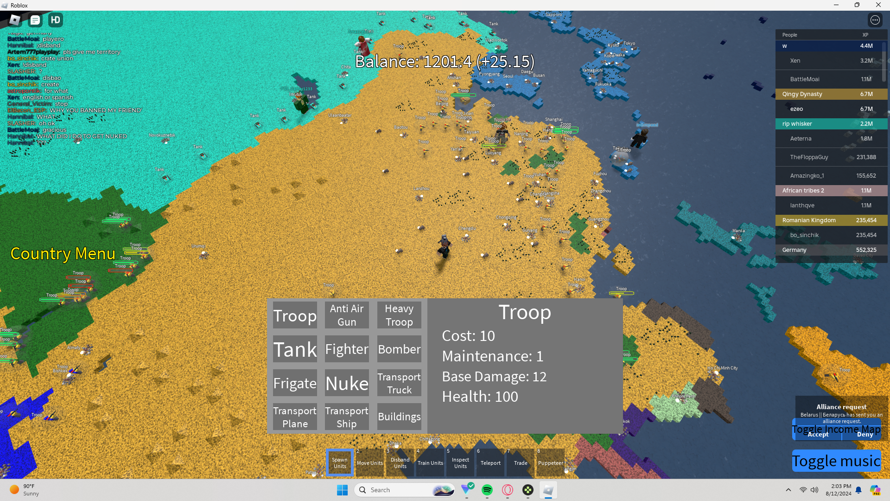Select the Spawn Units hotbar slot

point(340,462)
